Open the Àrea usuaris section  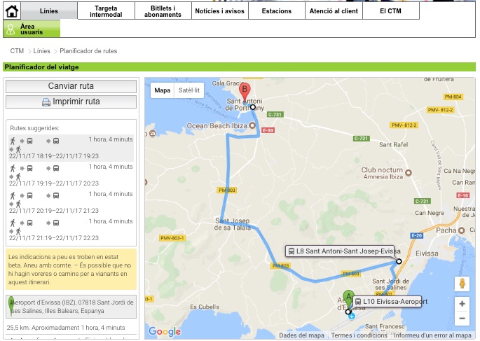32,29
